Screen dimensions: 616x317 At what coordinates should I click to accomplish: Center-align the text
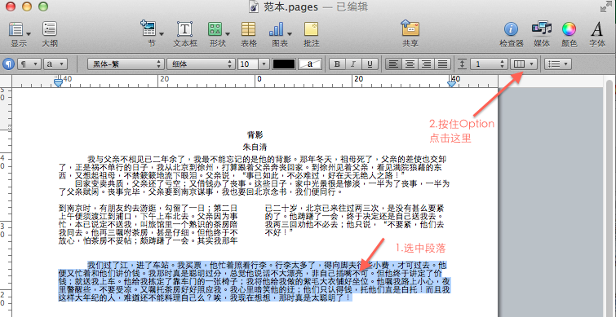[x=410, y=64]
